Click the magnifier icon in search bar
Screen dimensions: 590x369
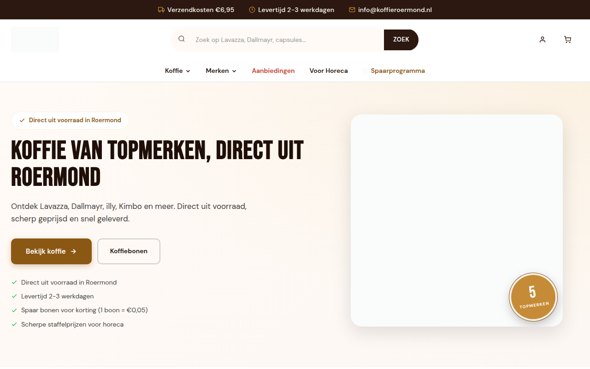click(182, 39)
